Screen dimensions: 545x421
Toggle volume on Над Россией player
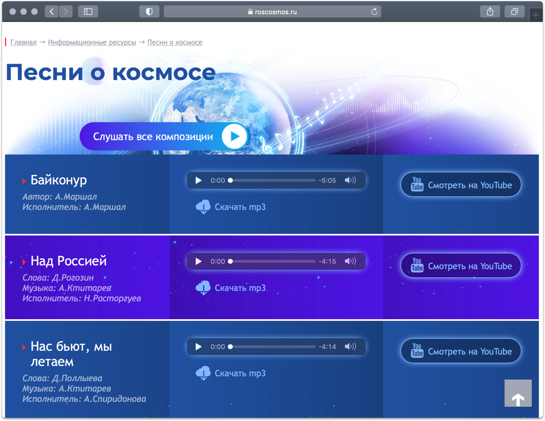click(x=350, y=262)
